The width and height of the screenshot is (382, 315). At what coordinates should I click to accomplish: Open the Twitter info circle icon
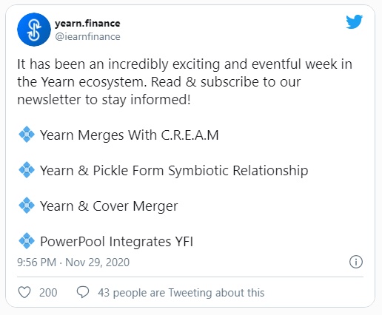tap(356, 262)
